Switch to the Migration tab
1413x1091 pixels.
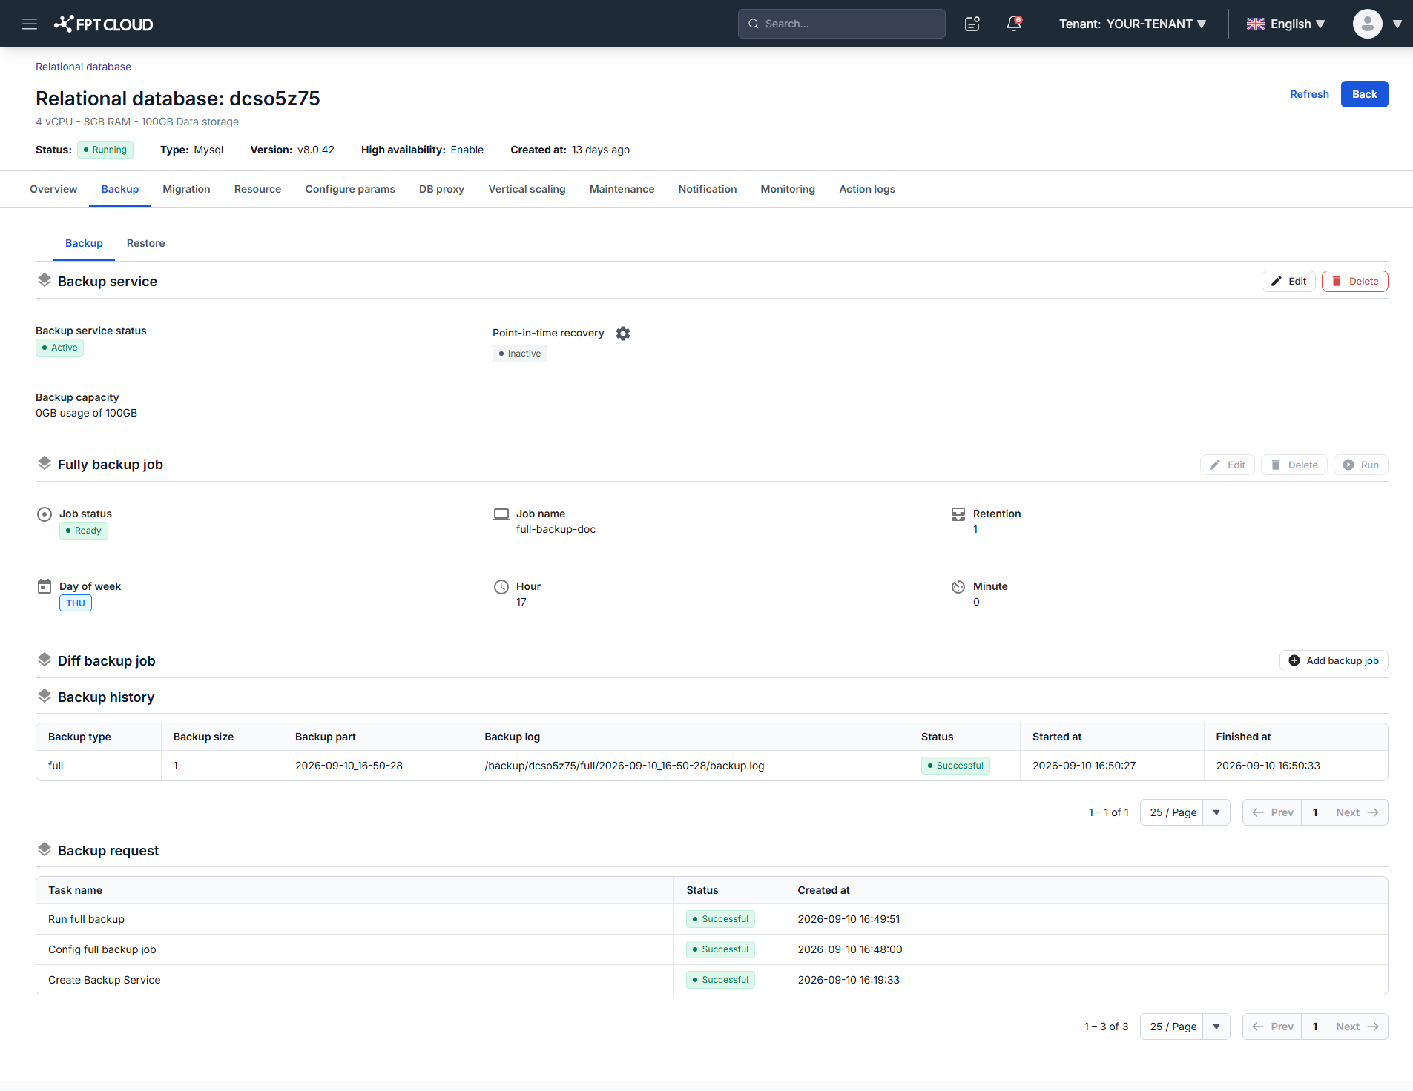tap(186, 189)
